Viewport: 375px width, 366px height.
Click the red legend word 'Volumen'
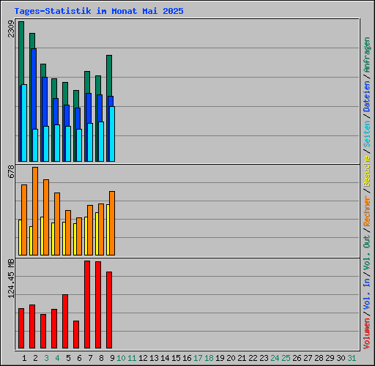pos(366,334)
